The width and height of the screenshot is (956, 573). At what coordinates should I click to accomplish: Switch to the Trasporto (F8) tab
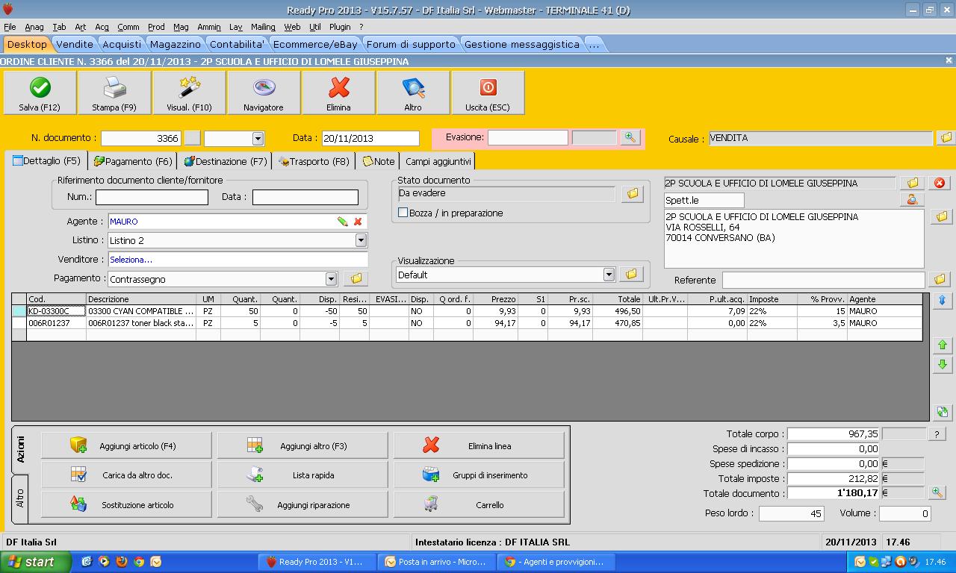coord(314,161)
